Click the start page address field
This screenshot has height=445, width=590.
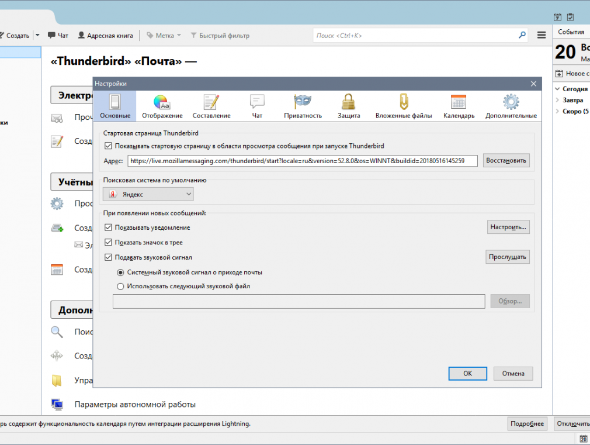pos(303,161)
